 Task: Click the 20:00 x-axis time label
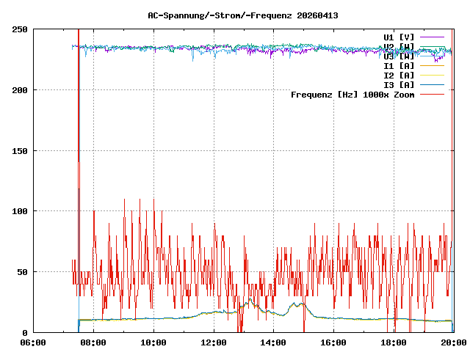click(x=453, y=342)
